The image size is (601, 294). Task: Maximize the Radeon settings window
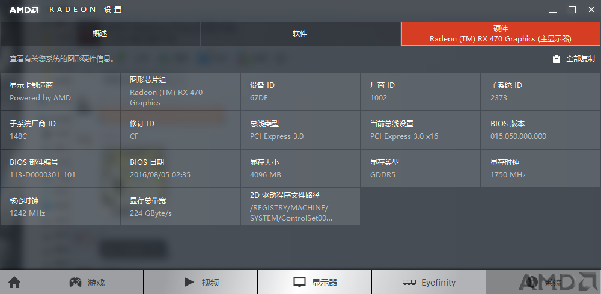click(572, 10)
